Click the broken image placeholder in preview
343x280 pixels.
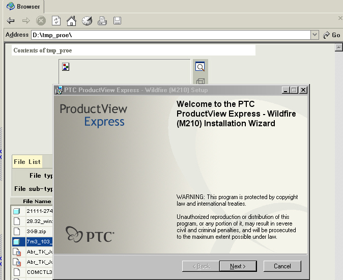66,67
